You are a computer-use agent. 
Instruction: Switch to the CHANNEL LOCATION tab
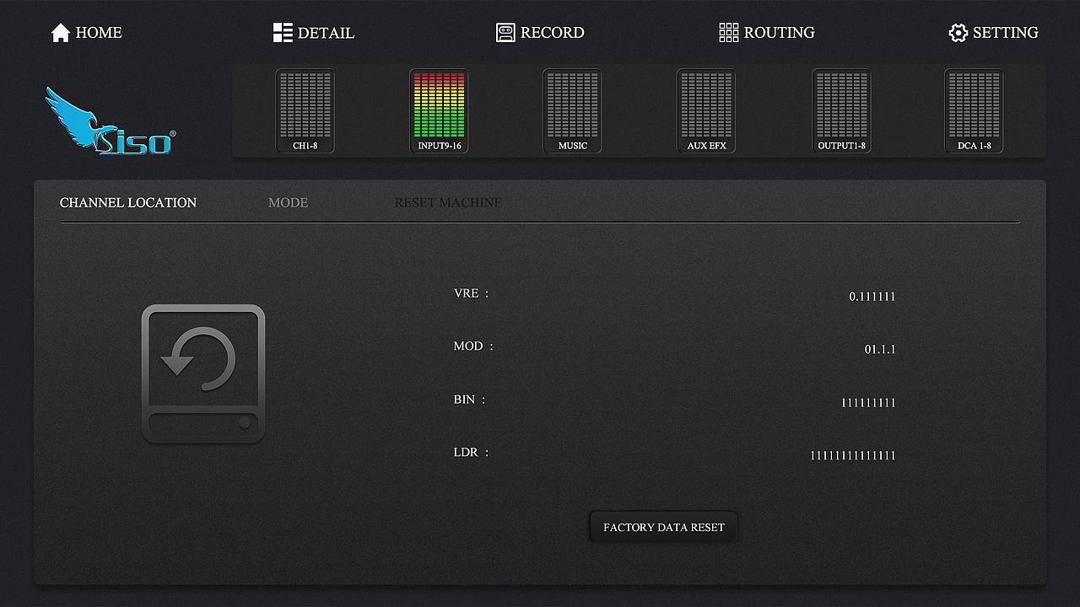pyautogui.click(x=128, y=203)
